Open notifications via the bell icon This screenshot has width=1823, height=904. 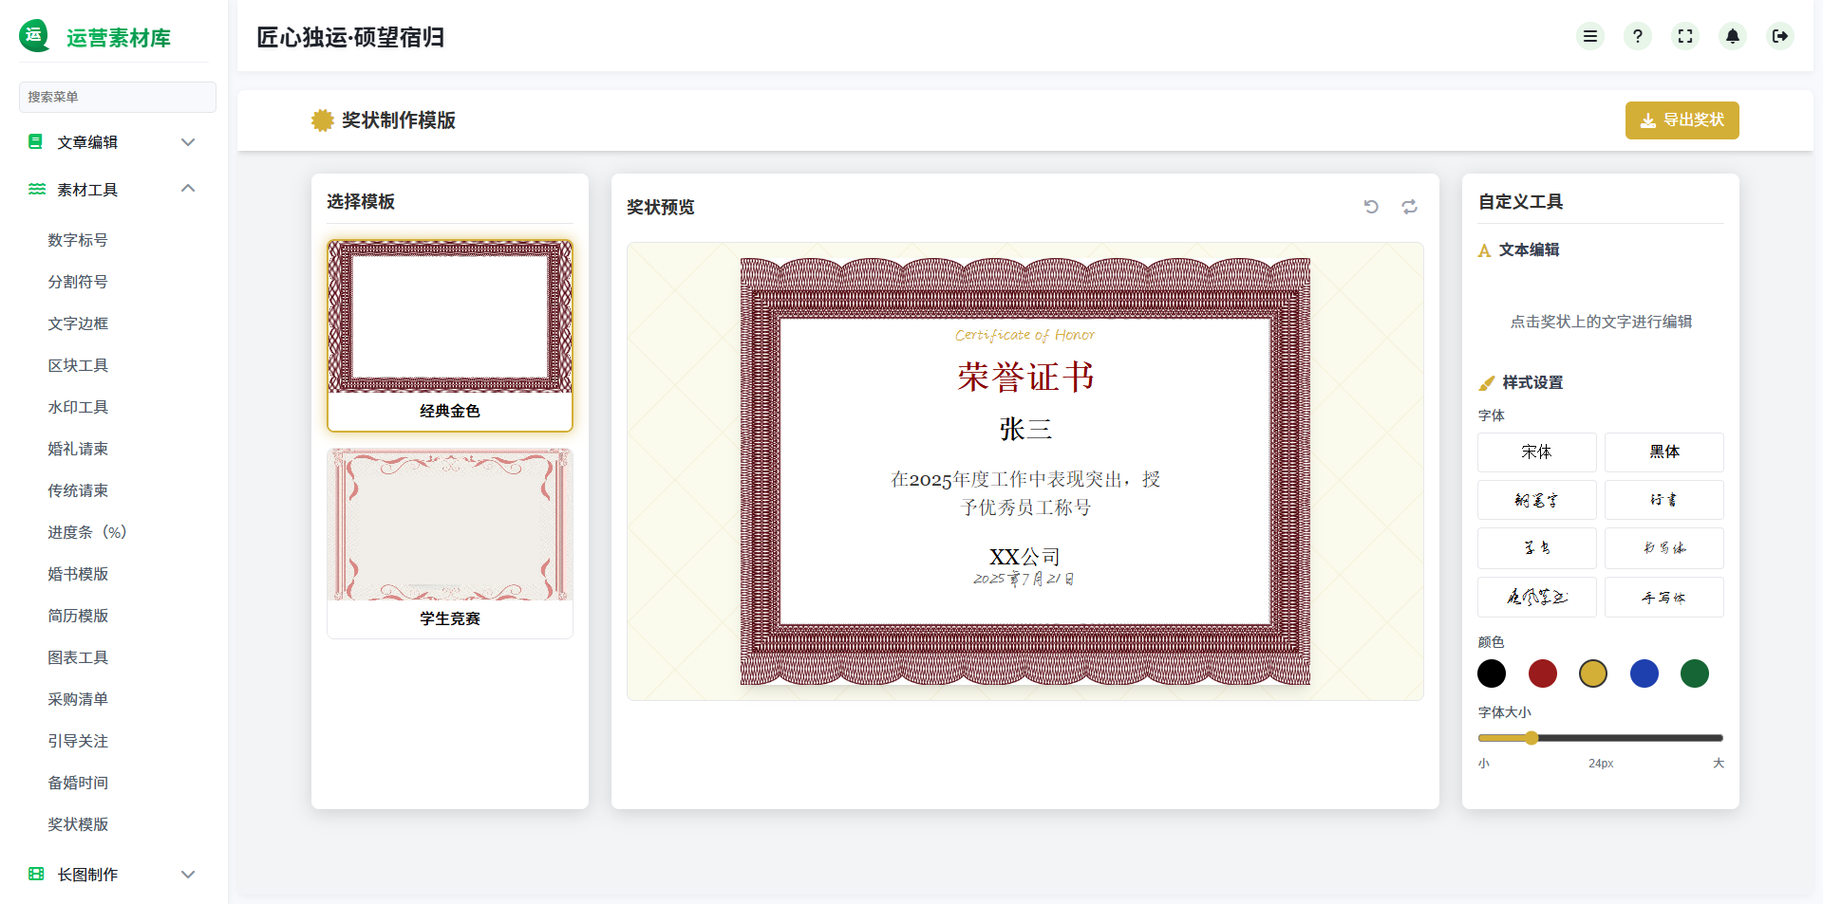pos(1733,36)
